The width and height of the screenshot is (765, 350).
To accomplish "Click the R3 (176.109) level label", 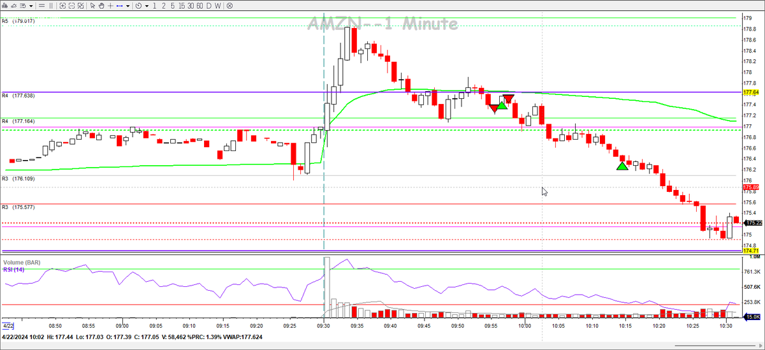I will [18, 179].
